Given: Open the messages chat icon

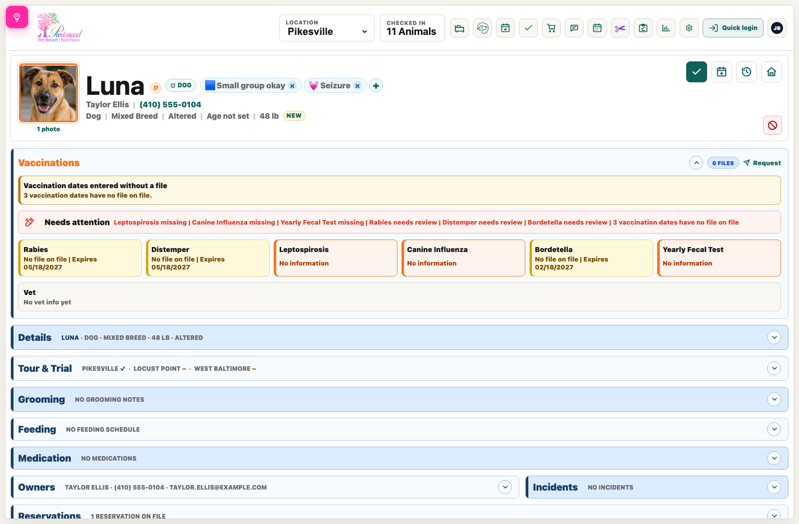Looking at the screenshot, I should click(x=574, y=28).
